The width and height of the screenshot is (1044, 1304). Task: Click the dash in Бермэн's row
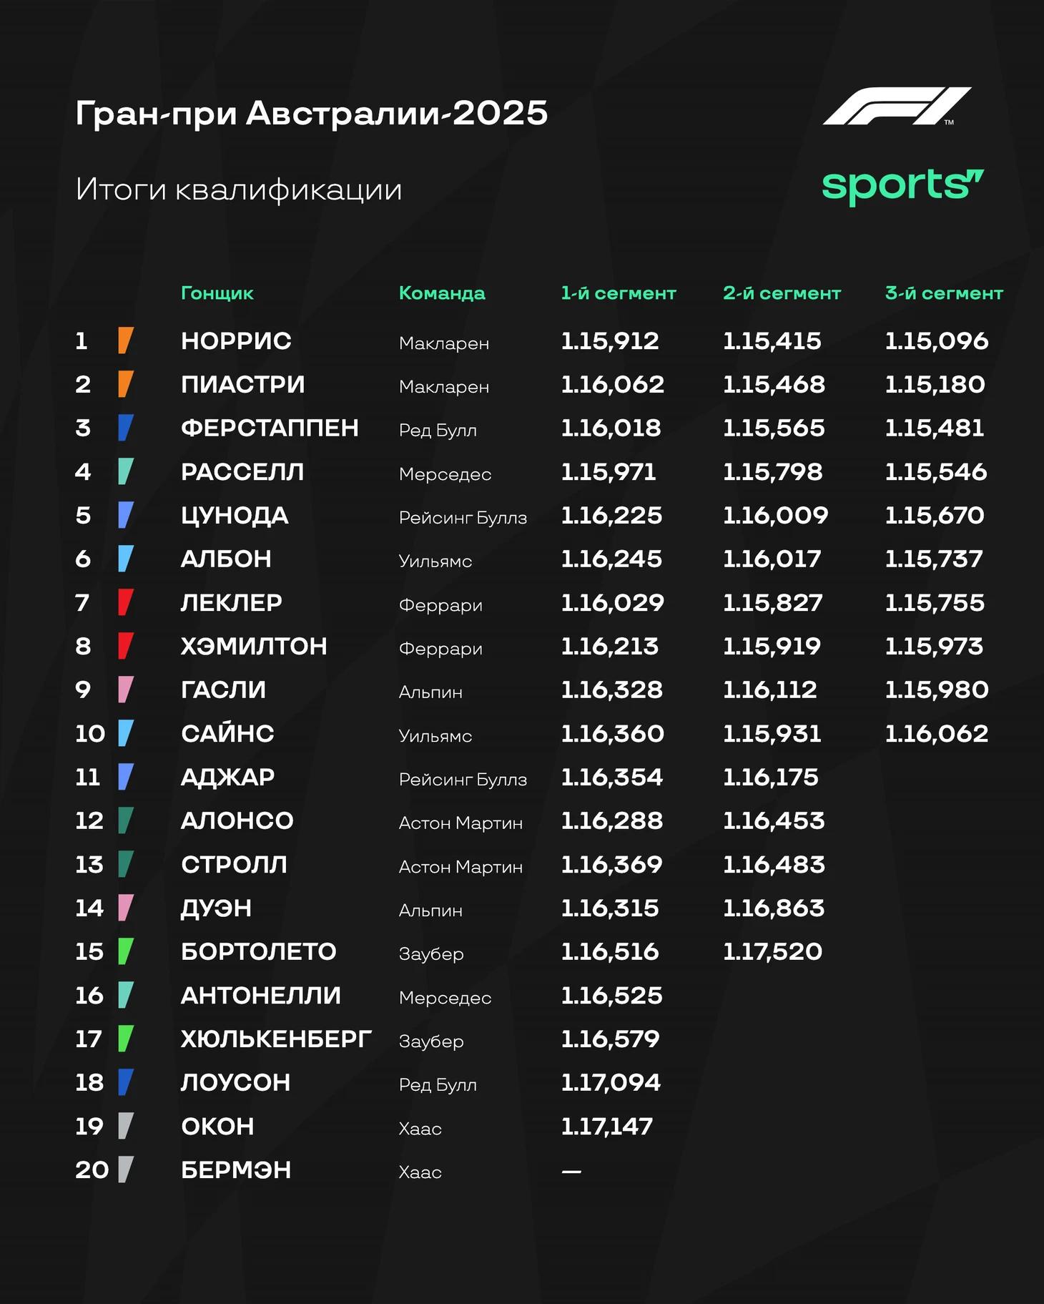click(x=571, y=1172)
